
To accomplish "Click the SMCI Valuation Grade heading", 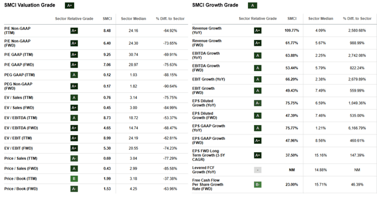I will click(x=29, y=5).
